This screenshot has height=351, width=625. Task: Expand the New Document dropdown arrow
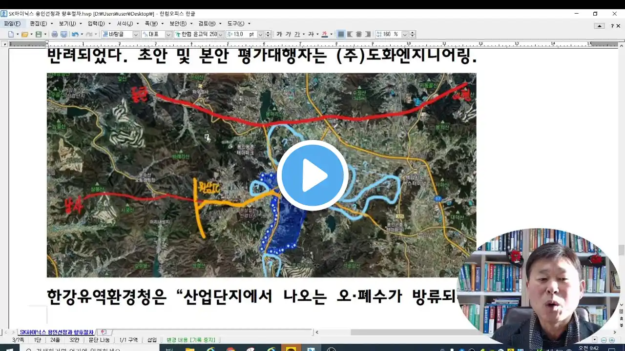coord(18,34)
